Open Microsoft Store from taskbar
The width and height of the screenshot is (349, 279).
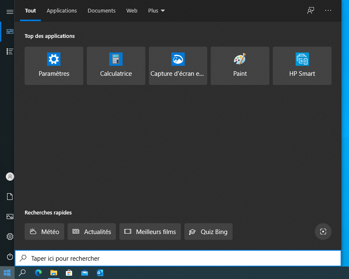pos(69,273)
